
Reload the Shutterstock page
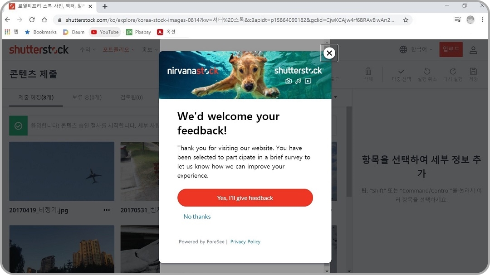point(32,19)
